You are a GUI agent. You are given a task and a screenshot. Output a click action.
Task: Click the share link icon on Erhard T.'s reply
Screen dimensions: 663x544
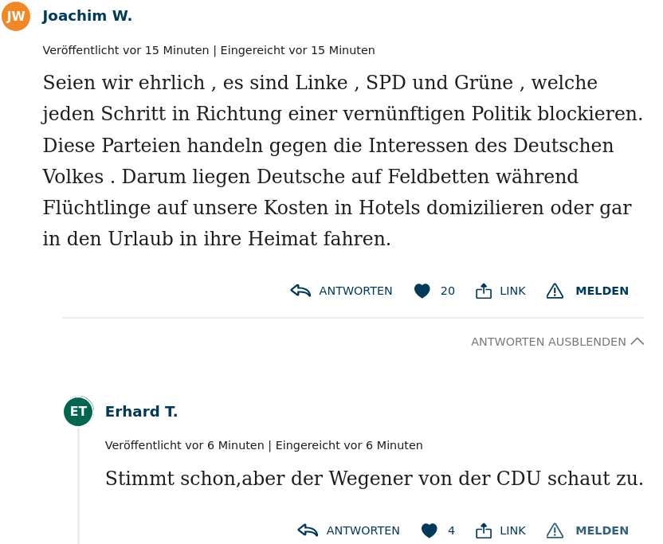click(484, 530)
